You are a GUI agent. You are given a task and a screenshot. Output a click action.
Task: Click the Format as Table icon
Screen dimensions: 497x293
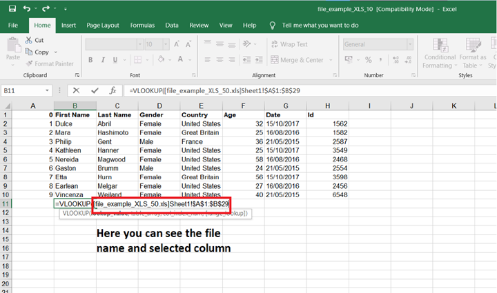(474, 45)
